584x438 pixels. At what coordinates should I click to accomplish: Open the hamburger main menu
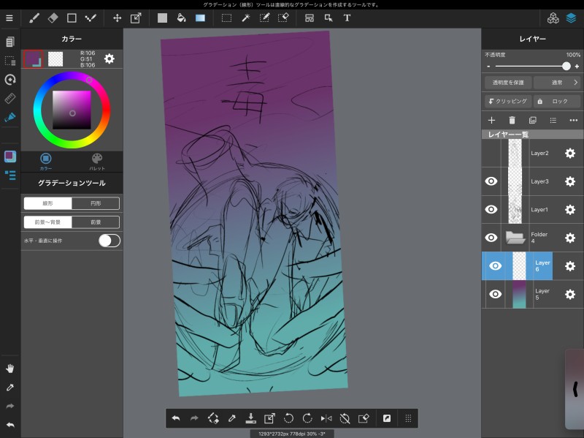pos(9,18)
